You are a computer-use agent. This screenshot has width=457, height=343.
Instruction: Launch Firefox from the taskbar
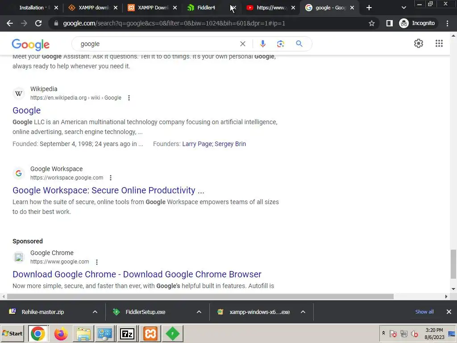61,333
